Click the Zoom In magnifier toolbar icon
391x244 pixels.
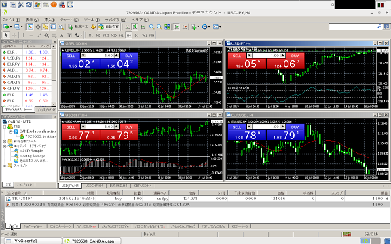tap(151, 27)
